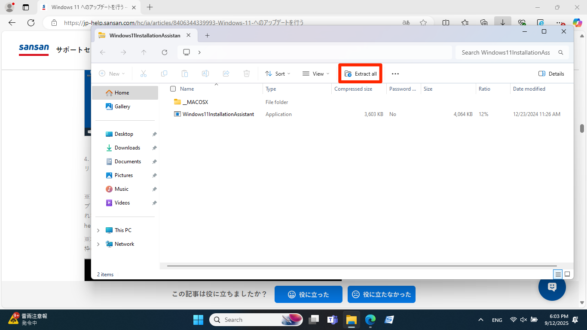Check the select-all checkbox beside Name

pyautogui.click(x=173, y=89)
